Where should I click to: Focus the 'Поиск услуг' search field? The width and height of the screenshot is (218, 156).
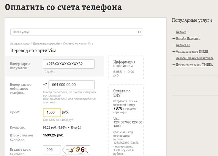(74, 32)
